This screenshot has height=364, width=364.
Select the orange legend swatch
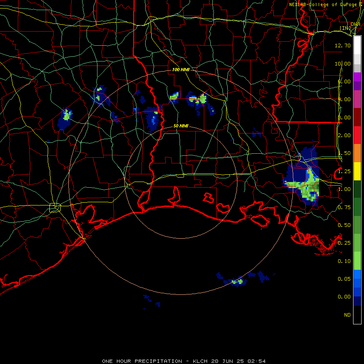(357, 153)
